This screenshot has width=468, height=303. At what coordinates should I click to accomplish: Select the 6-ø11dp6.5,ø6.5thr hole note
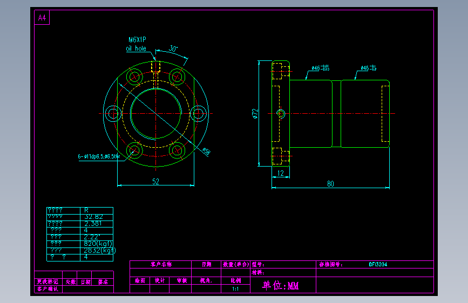(x=99, y=156)
